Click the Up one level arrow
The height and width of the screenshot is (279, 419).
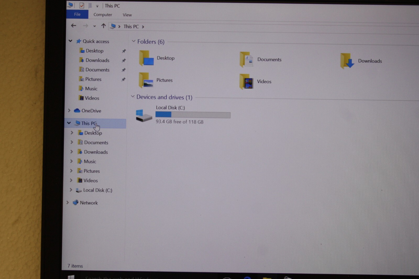[x=103, y=26]
